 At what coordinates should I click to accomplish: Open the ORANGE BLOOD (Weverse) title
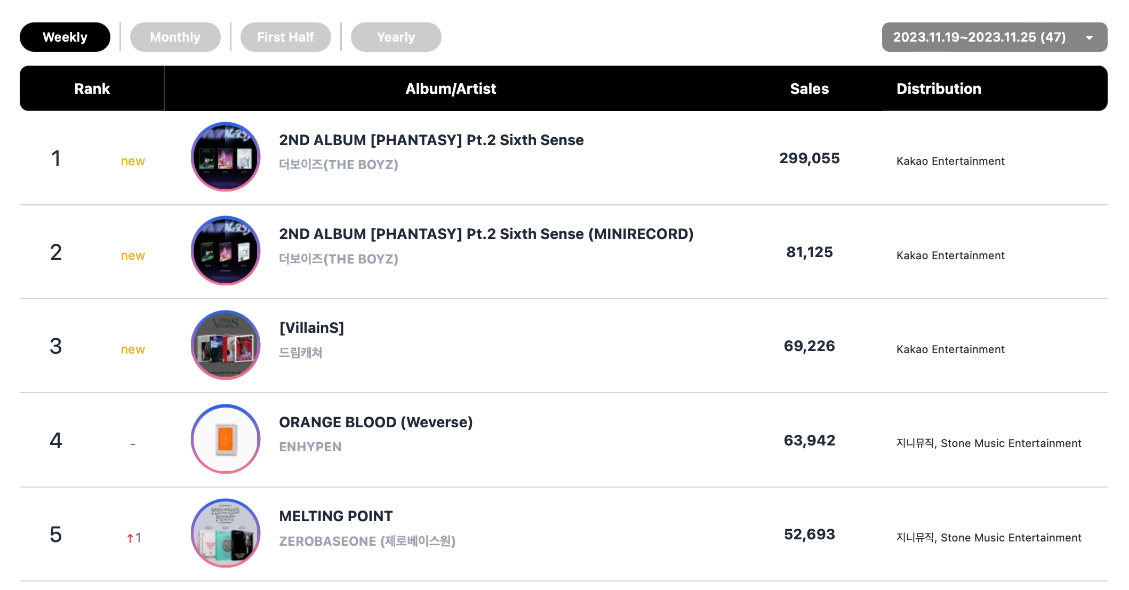[375, 422]
